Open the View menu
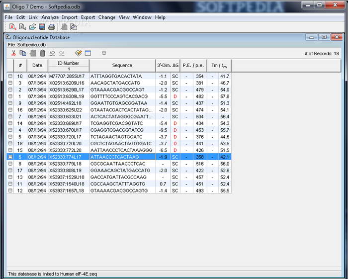This screenshot has width=349, height=279. click(x=124, y=17)
